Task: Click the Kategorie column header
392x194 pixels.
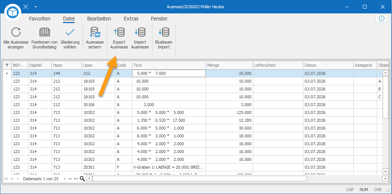Action: click(365, 65)
